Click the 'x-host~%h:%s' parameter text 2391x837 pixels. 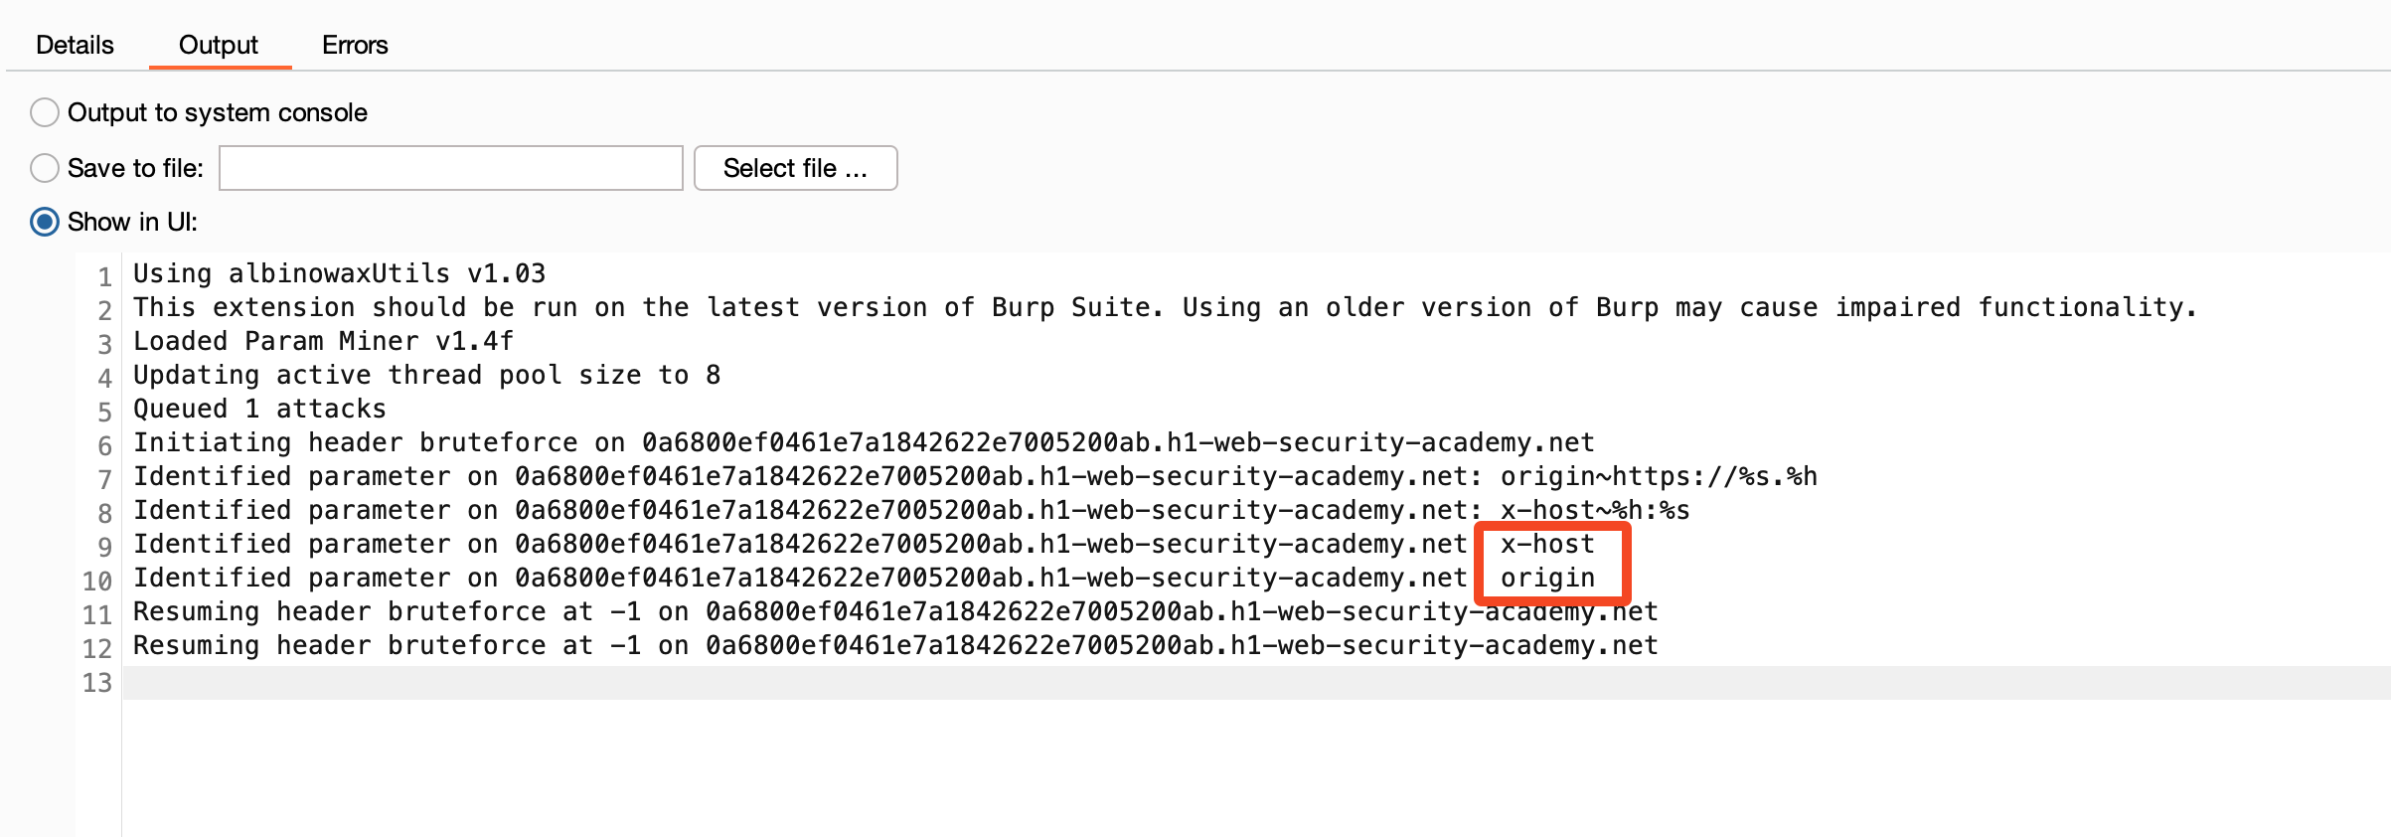click(x=1594, y=510)
